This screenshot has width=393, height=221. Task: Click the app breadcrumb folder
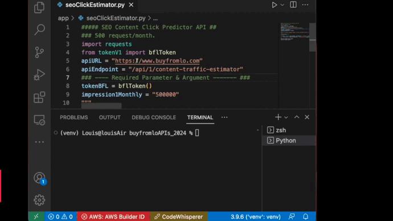63,18
